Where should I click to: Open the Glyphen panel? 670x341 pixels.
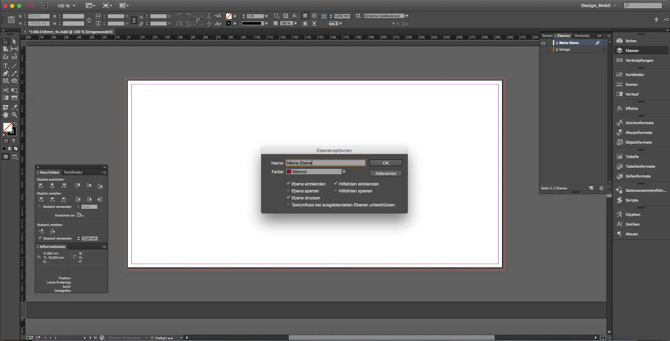tap(632, 214)
